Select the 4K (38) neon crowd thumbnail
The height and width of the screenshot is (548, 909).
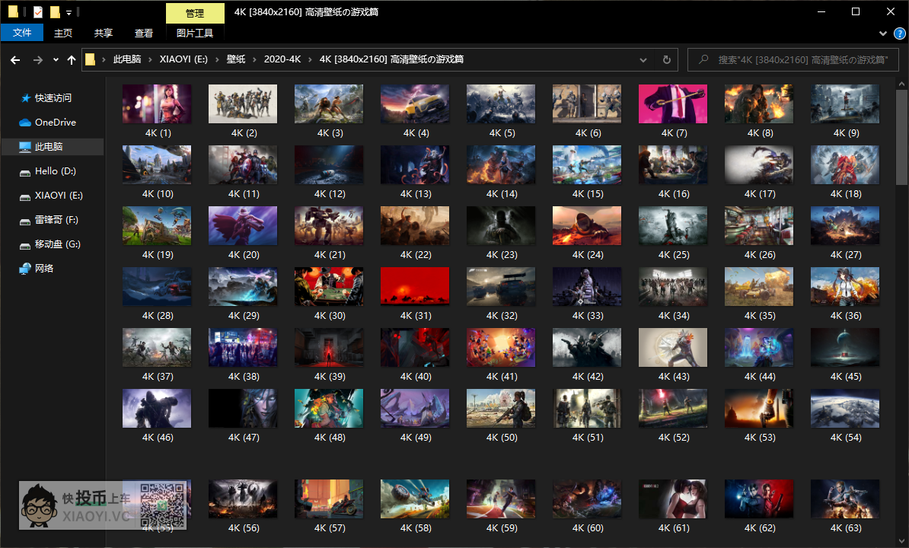pos(243,348)
